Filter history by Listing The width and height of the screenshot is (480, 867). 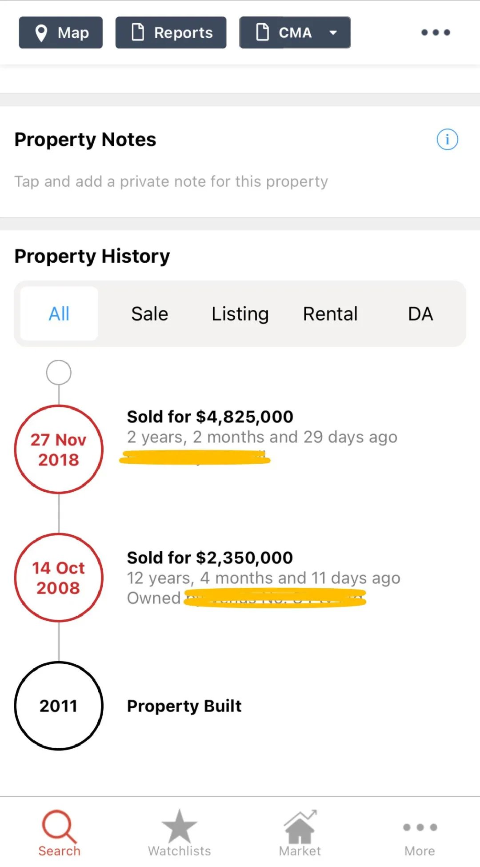tap(240, 314)
